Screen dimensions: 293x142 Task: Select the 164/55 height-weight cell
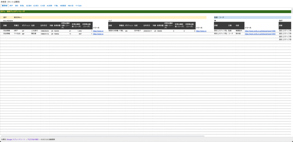coord(56,31)
